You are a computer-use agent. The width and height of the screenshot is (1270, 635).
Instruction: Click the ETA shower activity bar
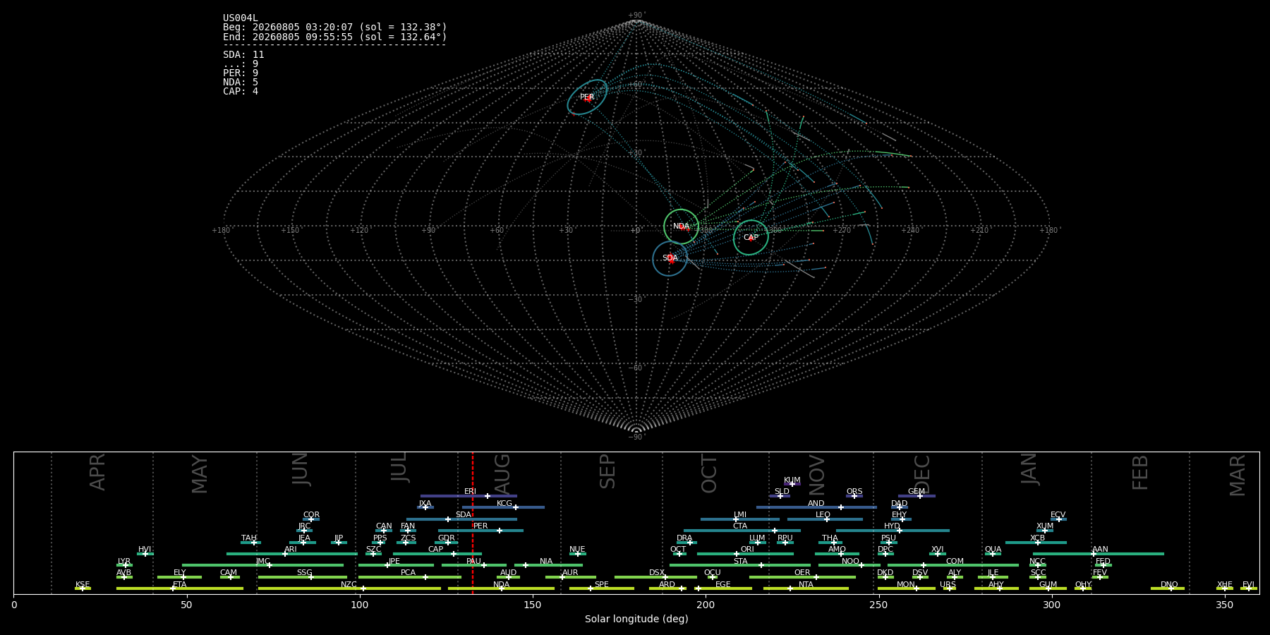[x=180, y=588]
